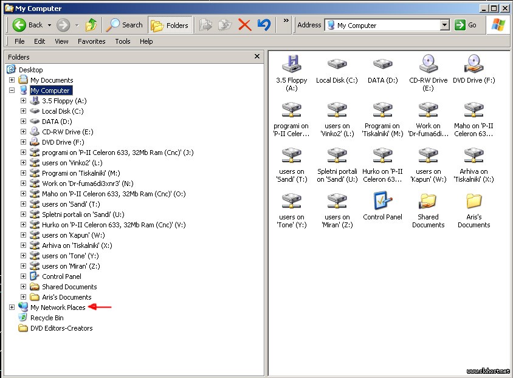The image size is (513, 378).
Task: Open the View menu
Action: click(x=61, y=41)
